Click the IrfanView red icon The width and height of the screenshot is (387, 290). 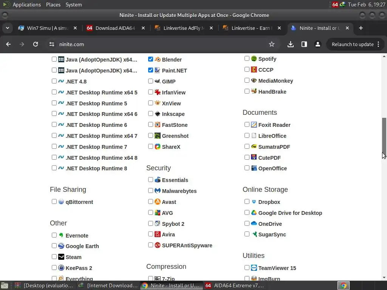[x=158, y=92]
